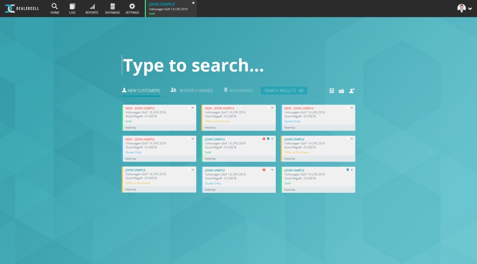Expand dropdown arrow on Quote Only card with alert
The image size is (477, 264).
(273, 170)
